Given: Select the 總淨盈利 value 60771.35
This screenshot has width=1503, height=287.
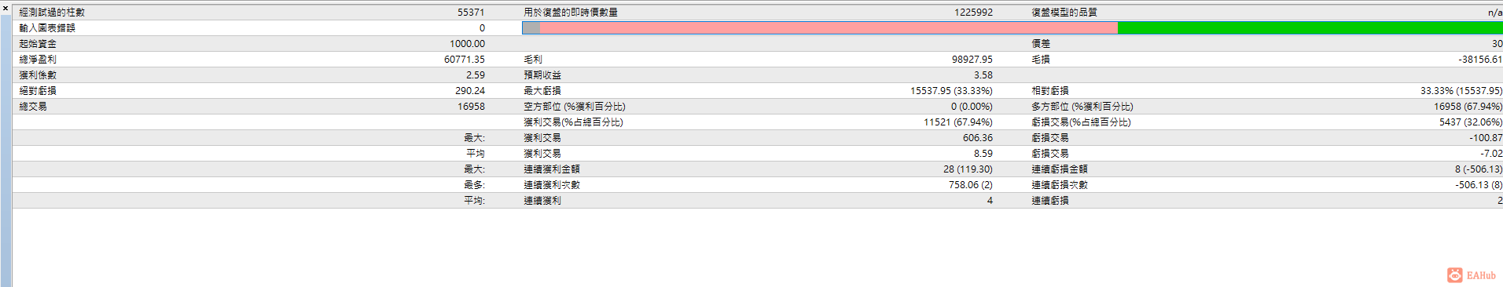Looking at the screenshot, I should click(465, 60).
